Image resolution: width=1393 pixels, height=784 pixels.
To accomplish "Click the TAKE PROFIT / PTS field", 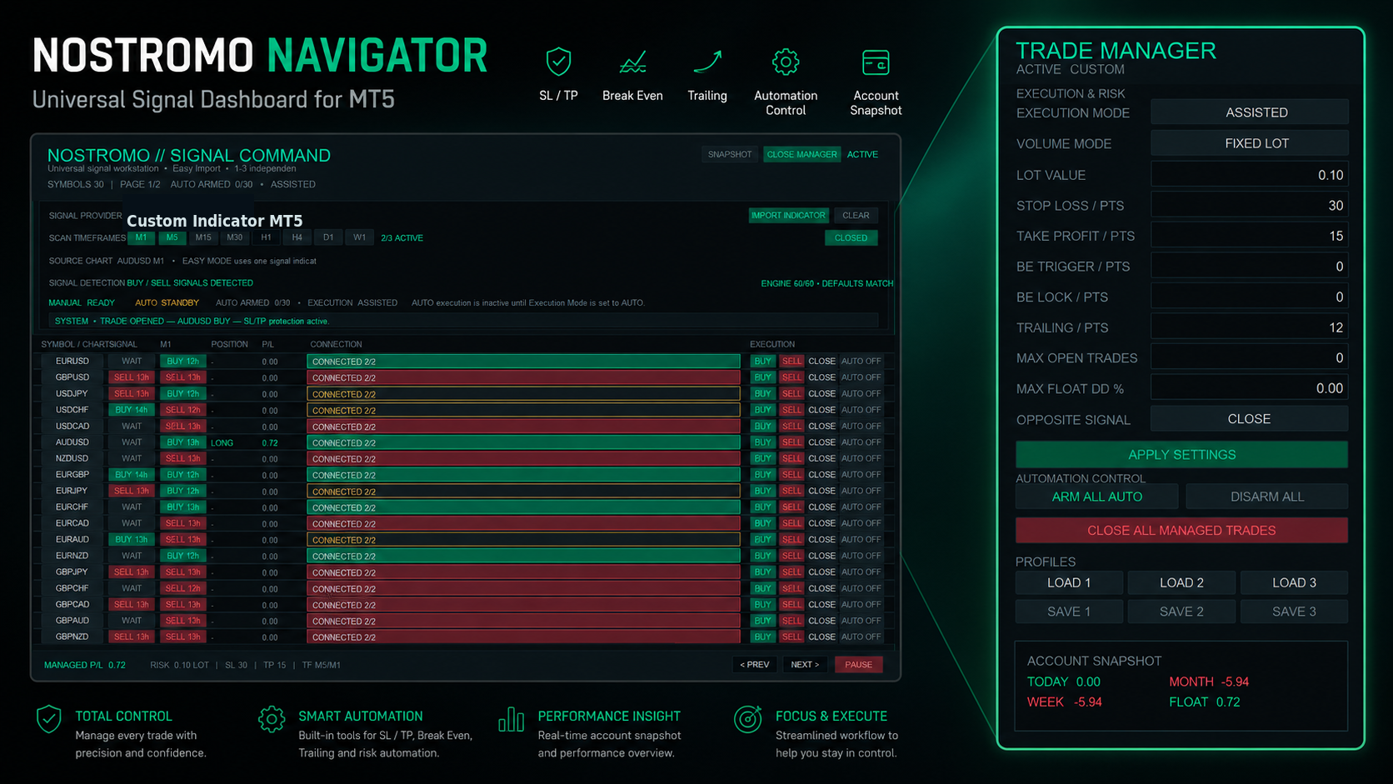I will click(x=1249, y=237).
